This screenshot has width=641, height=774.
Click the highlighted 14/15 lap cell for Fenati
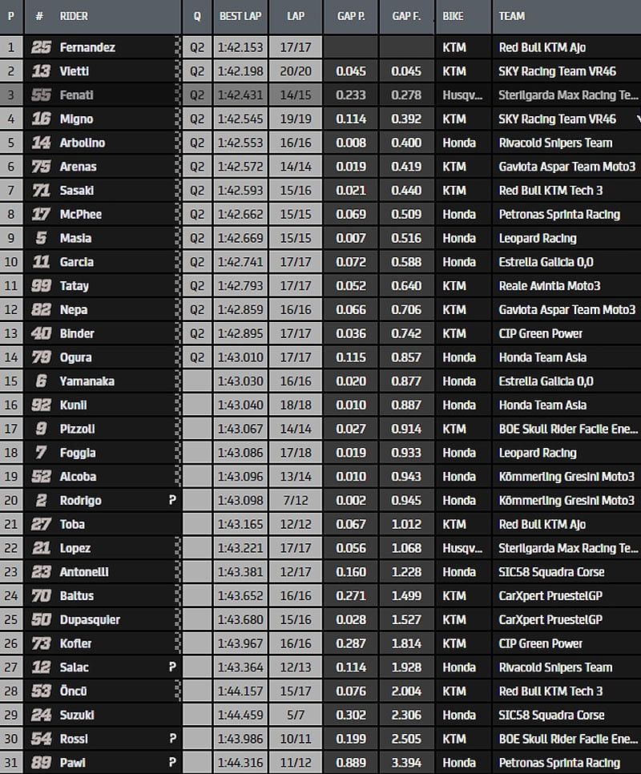pyautogui.click(x=295, y=95)
